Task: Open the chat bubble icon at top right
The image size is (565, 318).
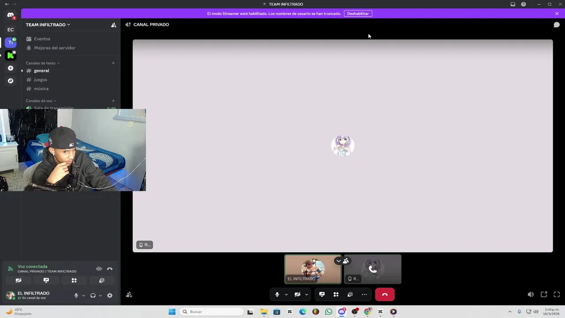Action: coord(557,25)
